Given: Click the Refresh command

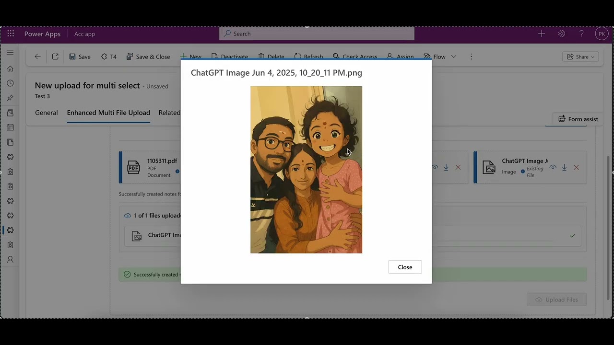Looking at the screenshot, I should pyautogui.click(x=309, y=57).
